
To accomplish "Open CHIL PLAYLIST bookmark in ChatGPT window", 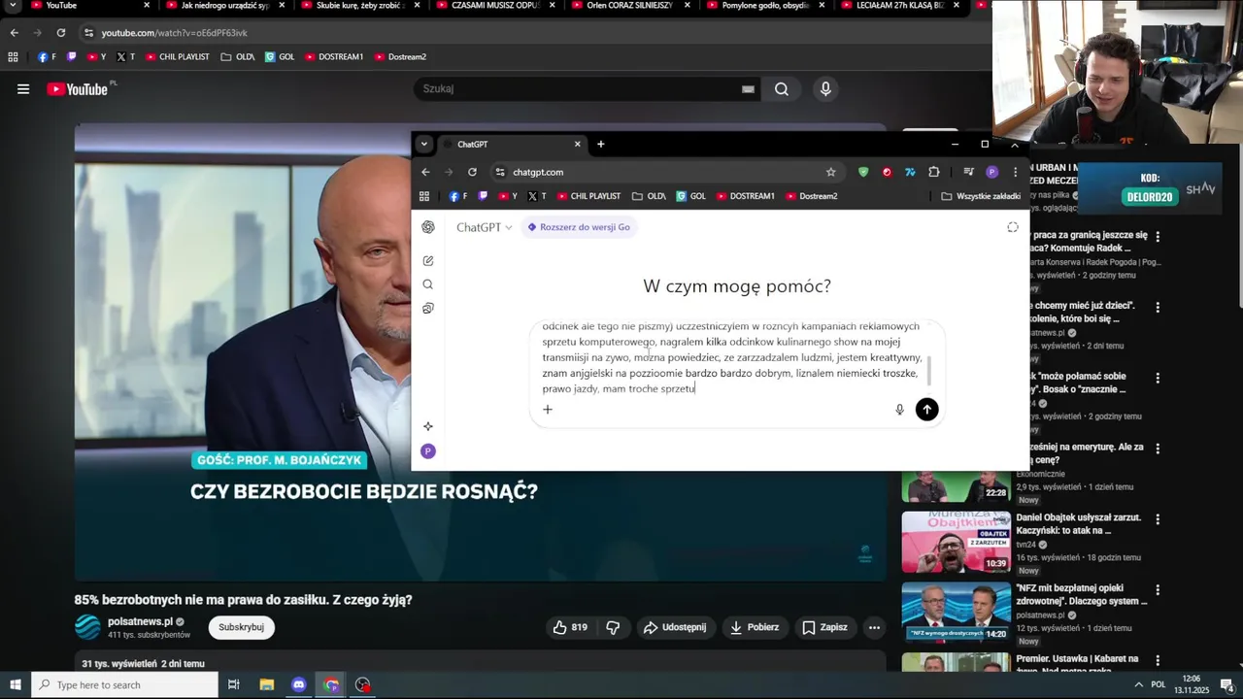I will click(x=589, y=196).
